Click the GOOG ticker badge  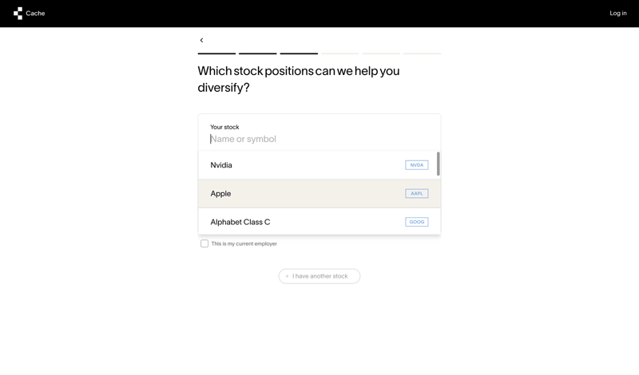tap(416, 222)
